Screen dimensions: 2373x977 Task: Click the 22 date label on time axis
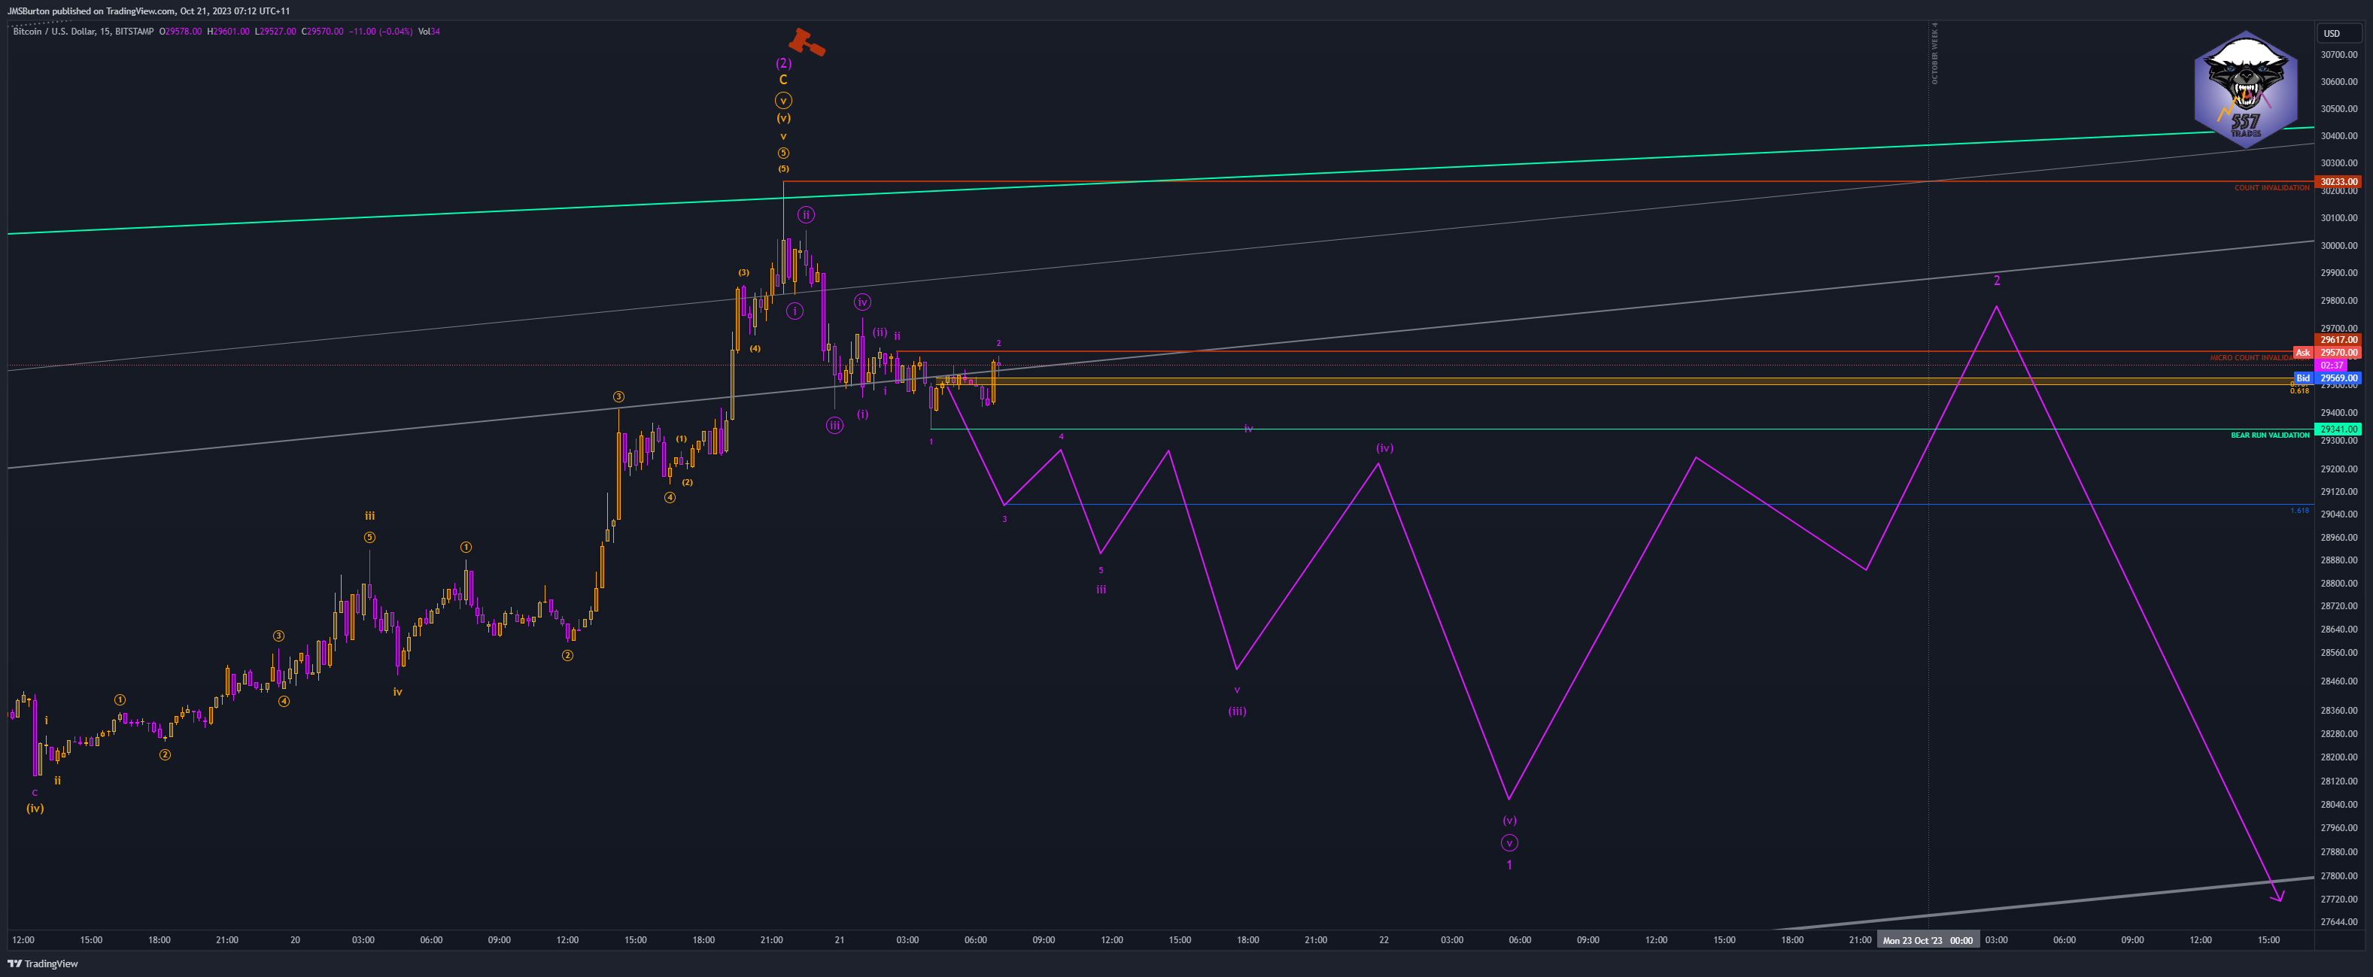click(1384, 940)
